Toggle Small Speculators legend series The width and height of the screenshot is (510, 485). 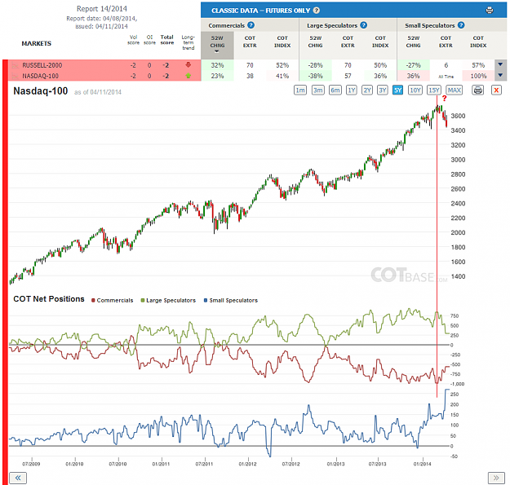[x=231, y=300]
